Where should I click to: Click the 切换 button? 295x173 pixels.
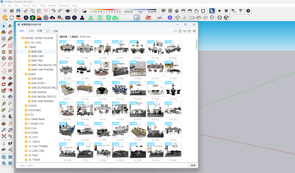(55, 31)
